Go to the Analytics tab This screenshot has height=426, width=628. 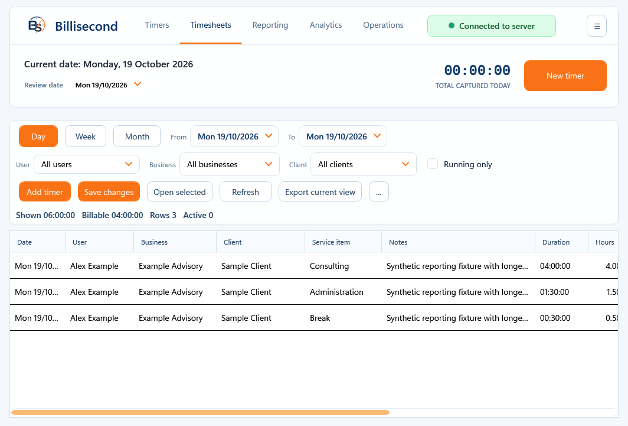click(x=326, y=25)
